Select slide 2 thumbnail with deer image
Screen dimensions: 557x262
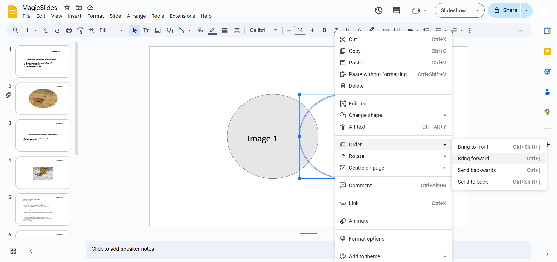click(43, 98)
